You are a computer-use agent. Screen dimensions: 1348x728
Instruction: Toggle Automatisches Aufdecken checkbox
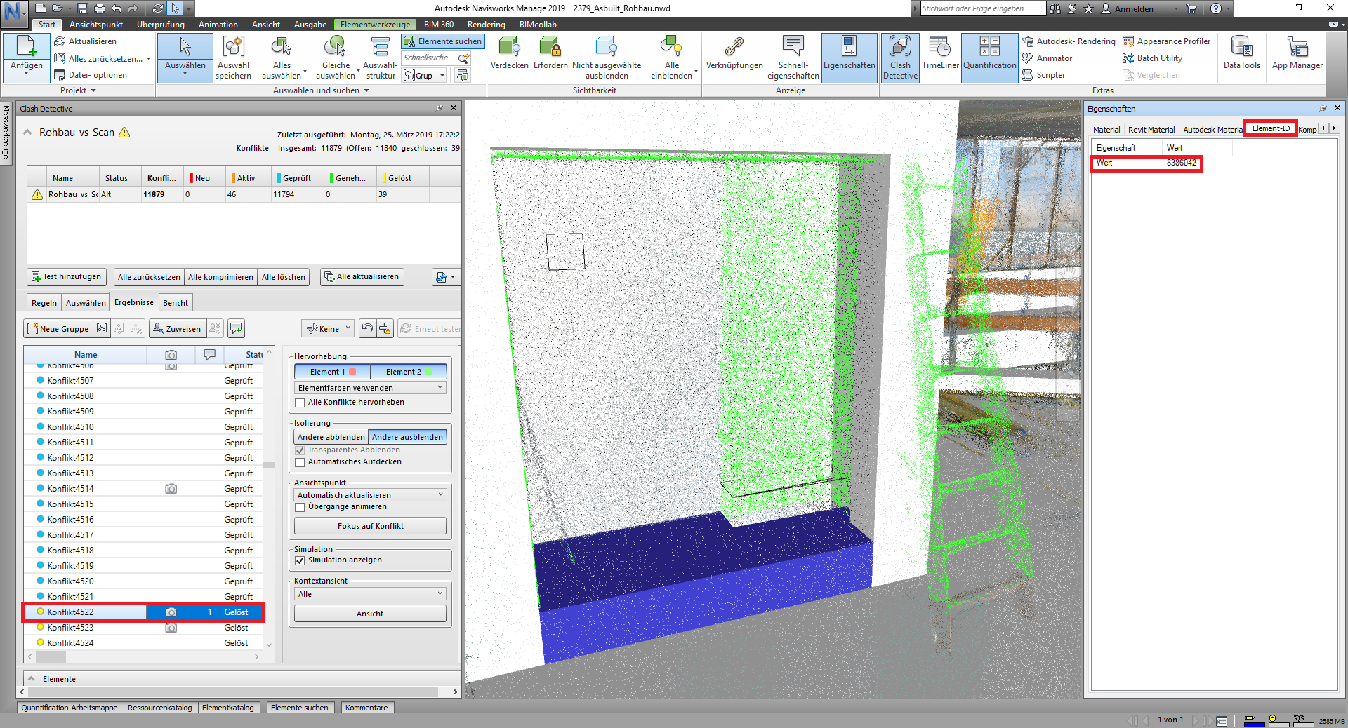(x=300, y=462)
